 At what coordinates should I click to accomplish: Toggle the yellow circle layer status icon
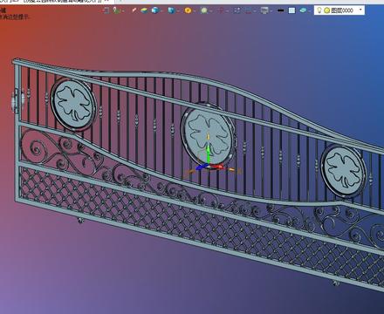[x=327, y=10]
